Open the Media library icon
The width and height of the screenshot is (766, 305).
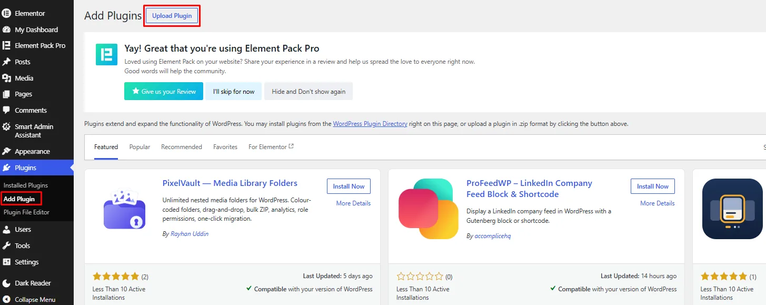point(6,78)
